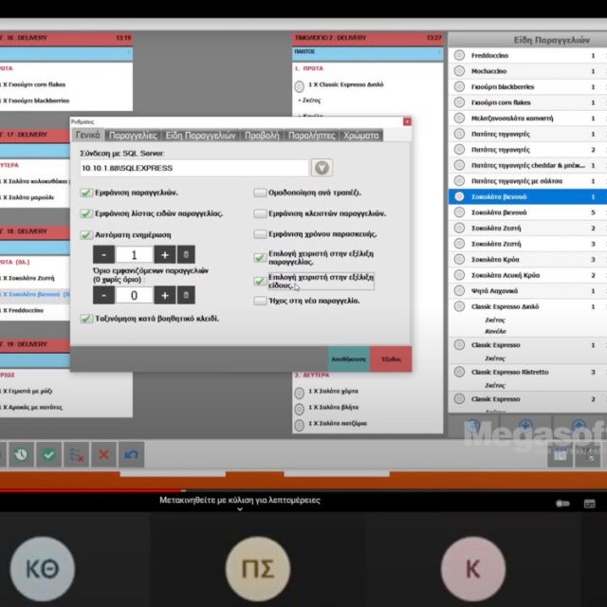
Task: Click the clock icon in bottom toolbar
Action: (21, 454)
